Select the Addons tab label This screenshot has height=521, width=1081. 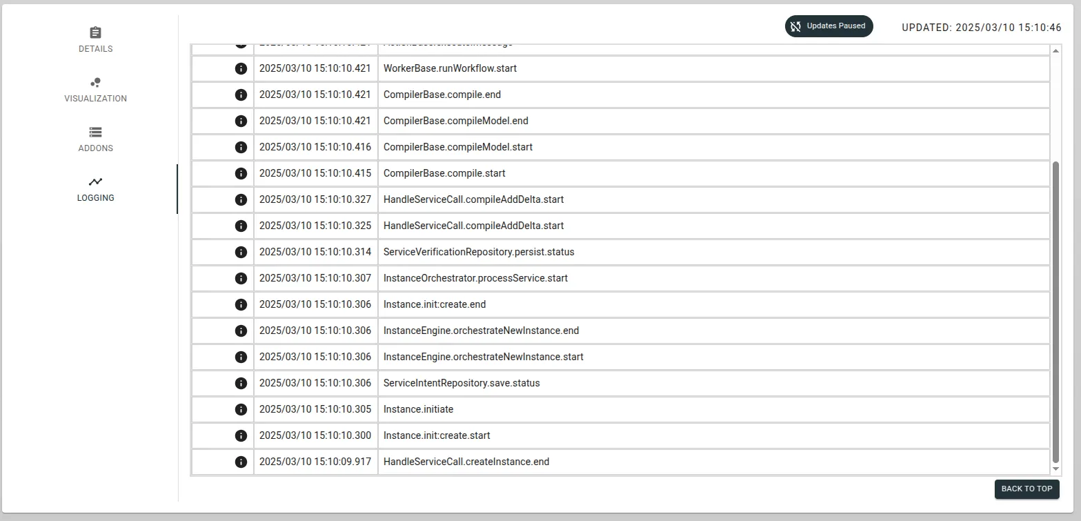click(x=95, y=148)
